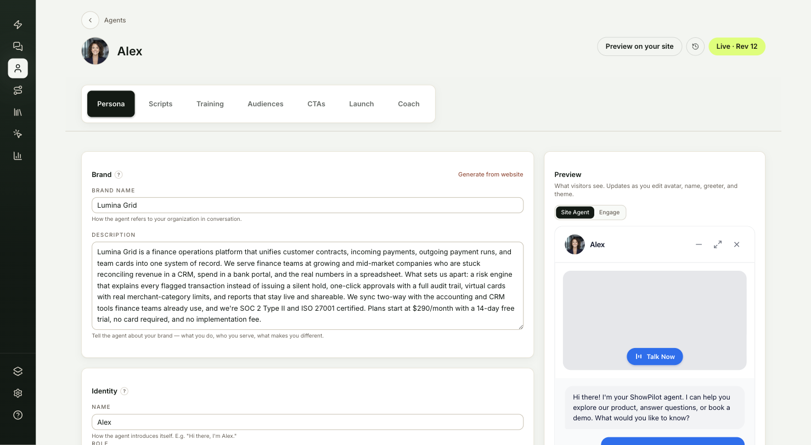This screenshot has height=445, width=811.
Task: Minimize the Alex preview chat widget
Action: point(699,244)
